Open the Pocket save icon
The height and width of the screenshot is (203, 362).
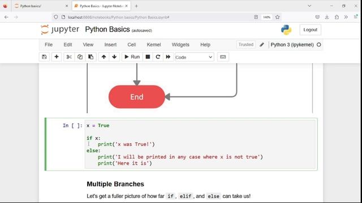[x=317, y=17]
